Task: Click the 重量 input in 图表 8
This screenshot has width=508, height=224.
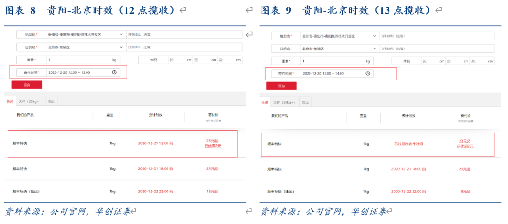Action: point(83,60)
